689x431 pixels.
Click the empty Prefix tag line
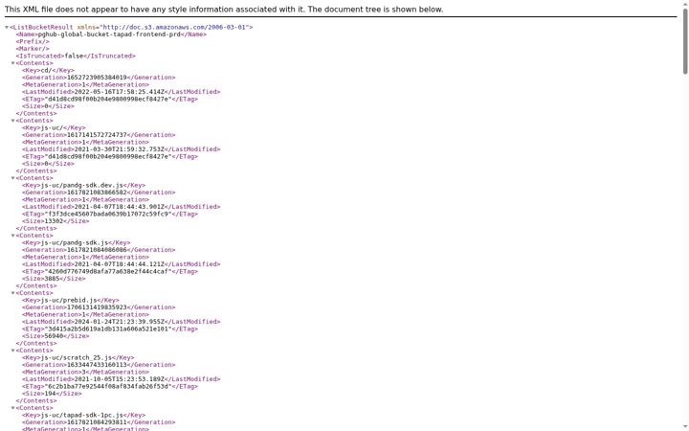pyautogui.click(x=33, y=41)
